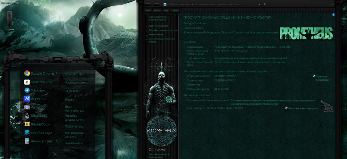This screenshot has width=347, height=159.
Task: Open the Файл menu
Action: click(148, 10)
